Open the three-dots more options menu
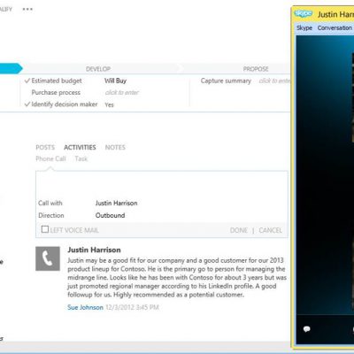This screenshot has width=354, height=354. click(27, 9)
